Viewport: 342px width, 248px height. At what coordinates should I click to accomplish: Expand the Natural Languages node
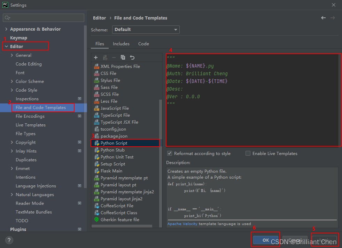click(12, 195)
